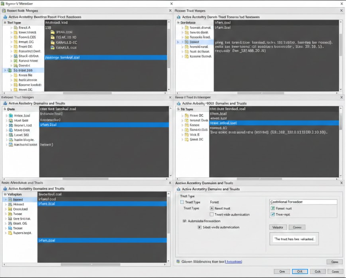Click the Ock button at the bottom
The image size is (346, 278).
[x=318, y=271]
